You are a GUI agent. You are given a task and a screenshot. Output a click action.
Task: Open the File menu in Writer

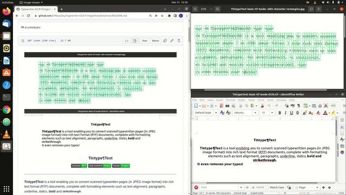point(195,100)
